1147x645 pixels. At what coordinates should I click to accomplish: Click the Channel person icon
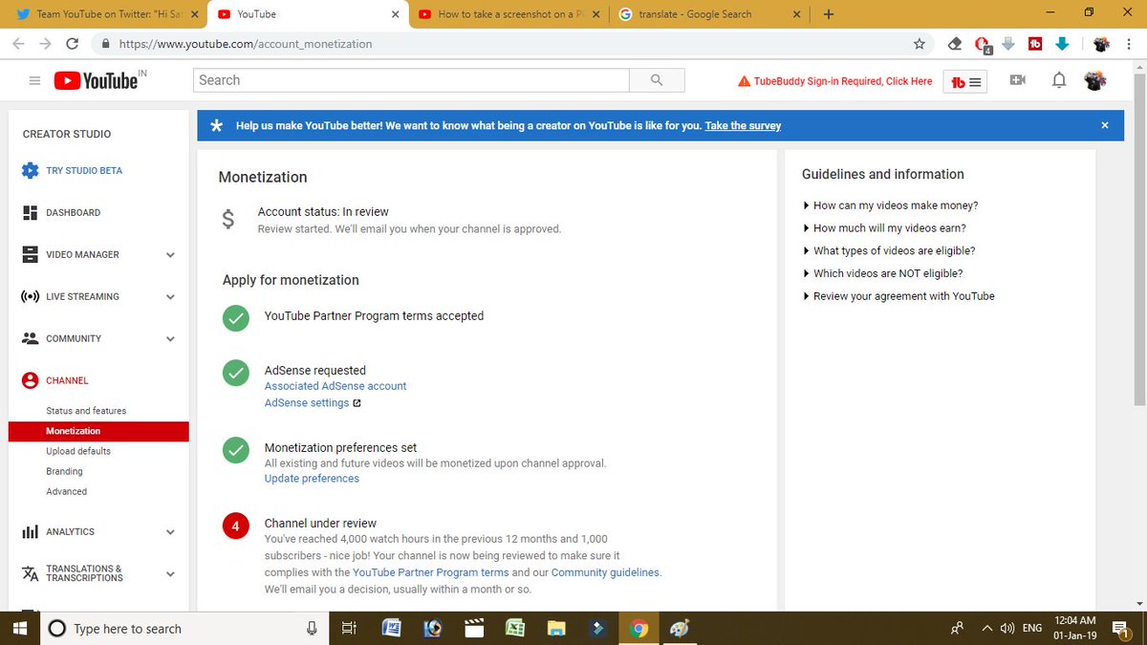coord(30,380)
